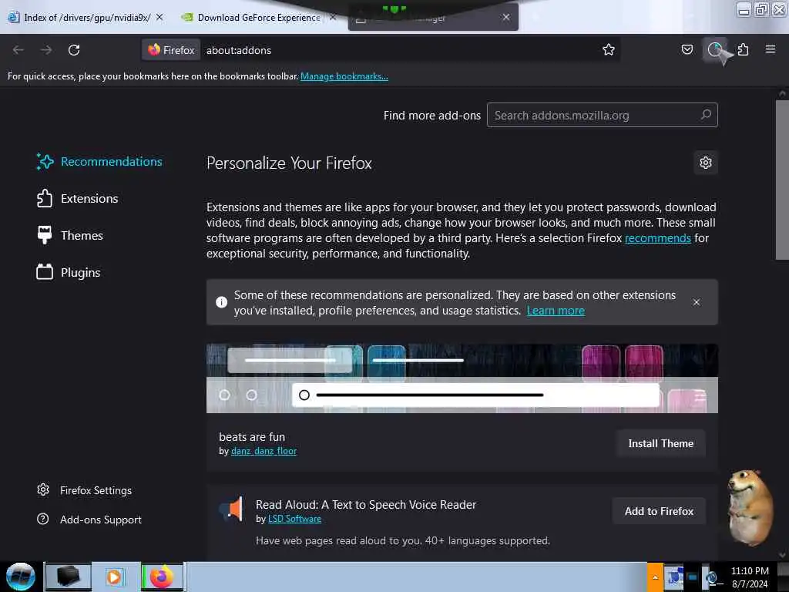The width and height of the screenshot is (789, 592).
Task: Click the Learn more link in notice
Action: [x=556, y=310]
